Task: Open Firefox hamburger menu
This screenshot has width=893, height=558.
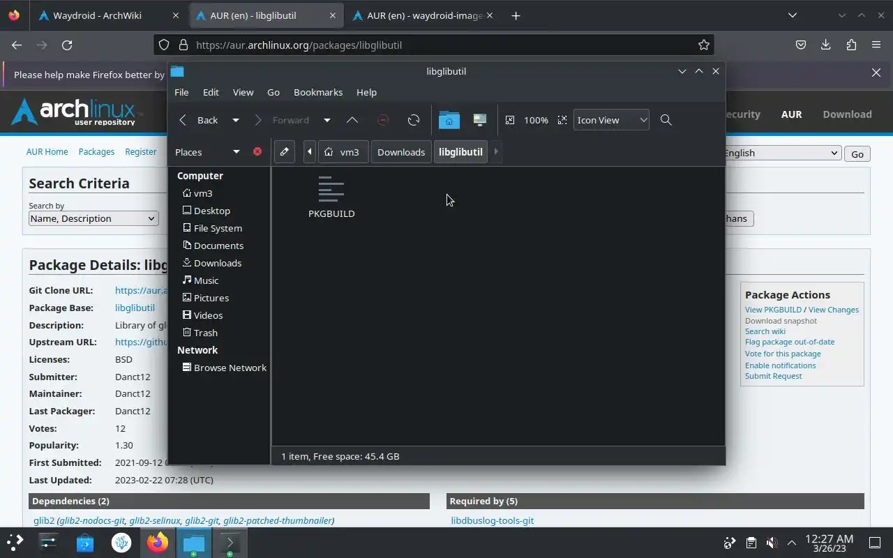Action: (876, 45)
